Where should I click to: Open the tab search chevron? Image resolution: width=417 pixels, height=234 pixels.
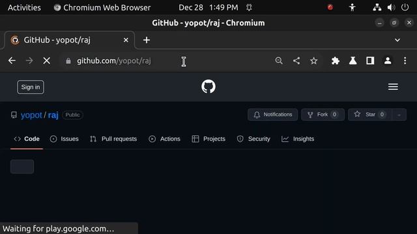click(397, 40)
